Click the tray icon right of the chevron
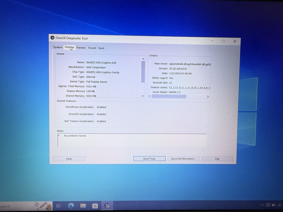 click(268, 205)
